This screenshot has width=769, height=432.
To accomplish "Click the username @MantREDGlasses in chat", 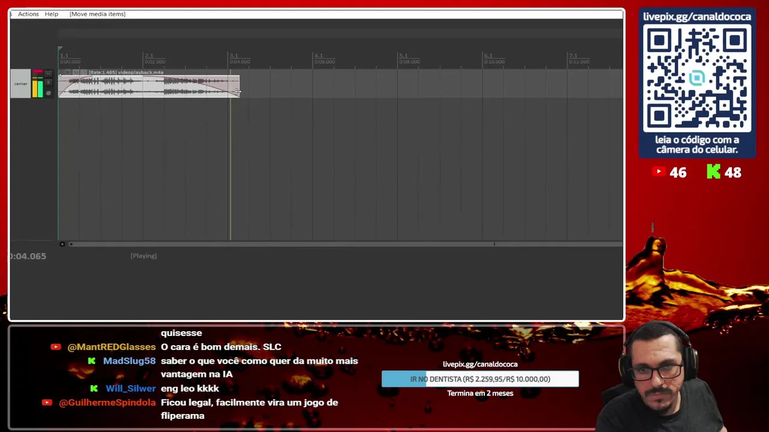I will [111, 347].
